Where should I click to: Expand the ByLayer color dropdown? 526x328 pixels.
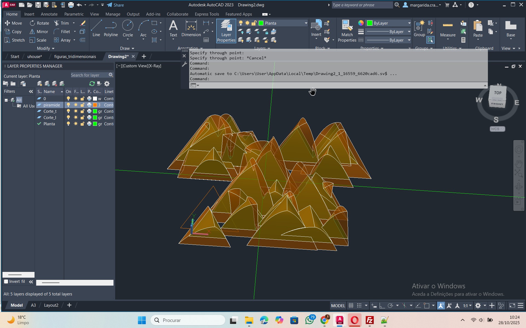(409, 23)
